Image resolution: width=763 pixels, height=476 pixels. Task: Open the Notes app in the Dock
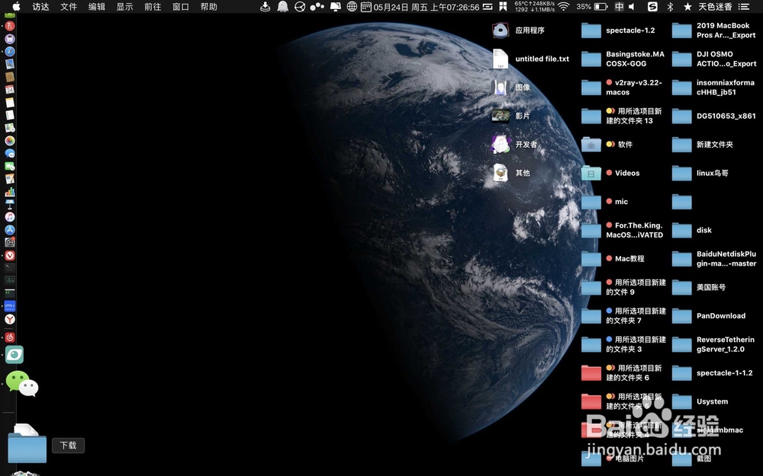click(x=10, y=103)
